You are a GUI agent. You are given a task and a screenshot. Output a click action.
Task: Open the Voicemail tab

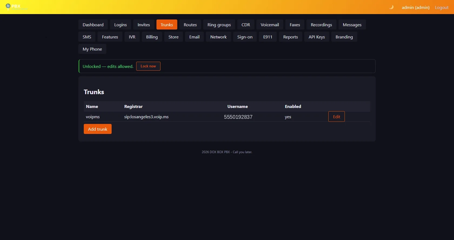pyautogui.click(x=270, y=25)
